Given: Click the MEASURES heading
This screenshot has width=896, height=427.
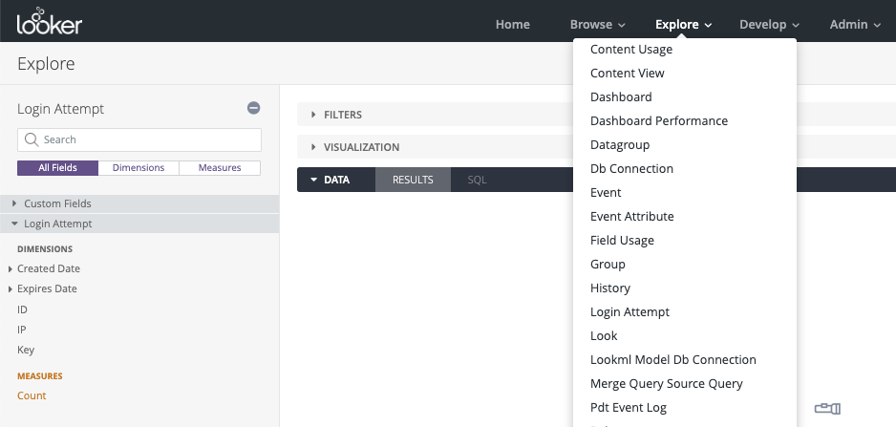Looking at the screenshot, I should [40, 376].
